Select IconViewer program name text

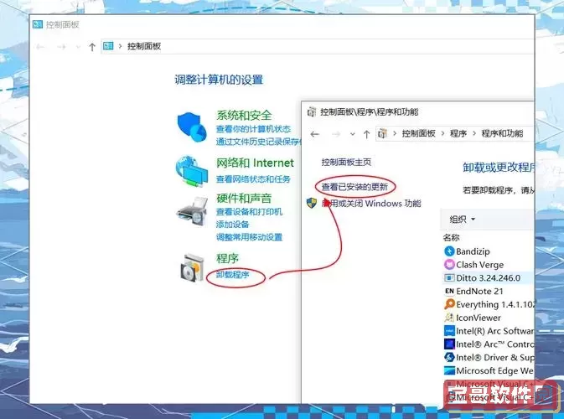tap(479, 318)
